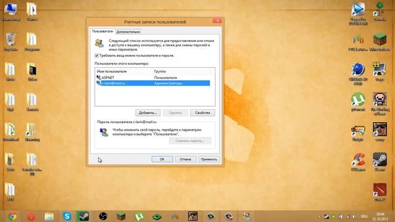Close the User Accounts dialog
395x222 pixels.
pos(217,20)
